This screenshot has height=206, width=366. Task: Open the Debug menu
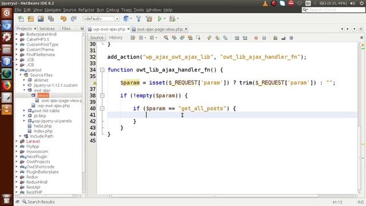point(113,10)
